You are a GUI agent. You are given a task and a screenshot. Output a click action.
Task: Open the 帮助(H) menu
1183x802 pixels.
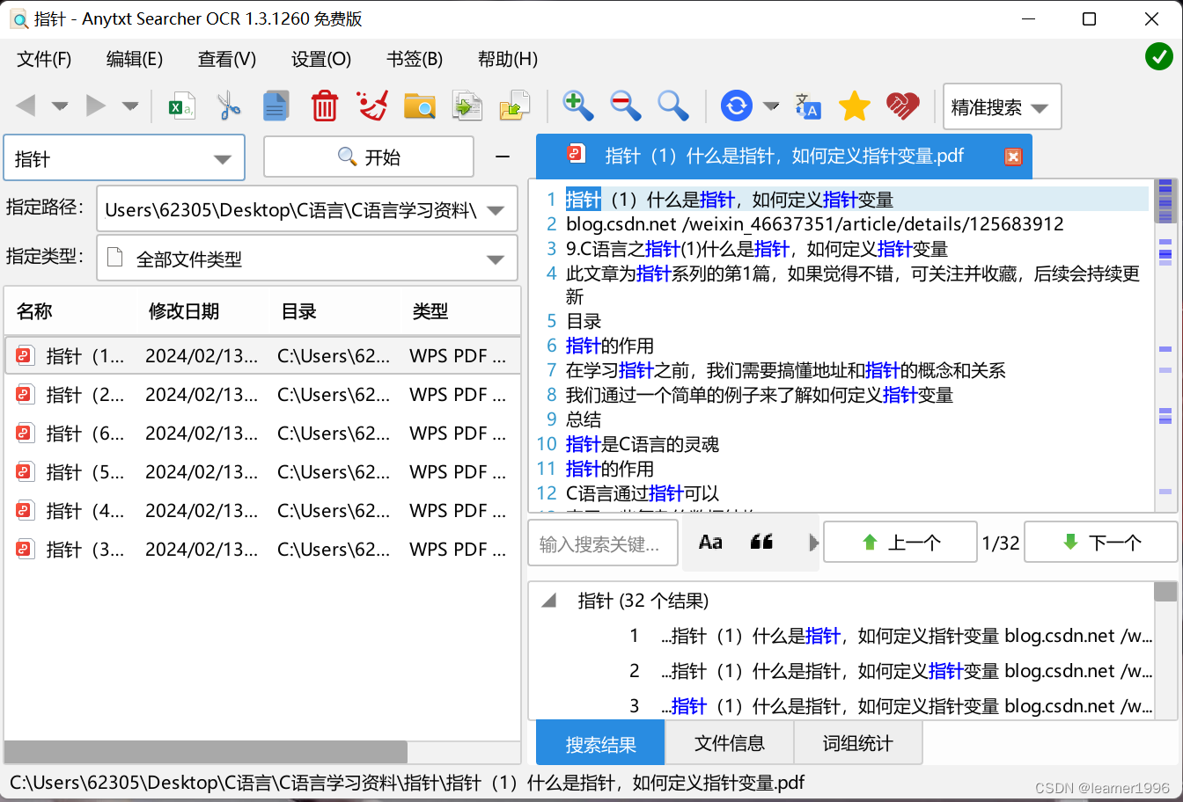(x=508, y=59)
